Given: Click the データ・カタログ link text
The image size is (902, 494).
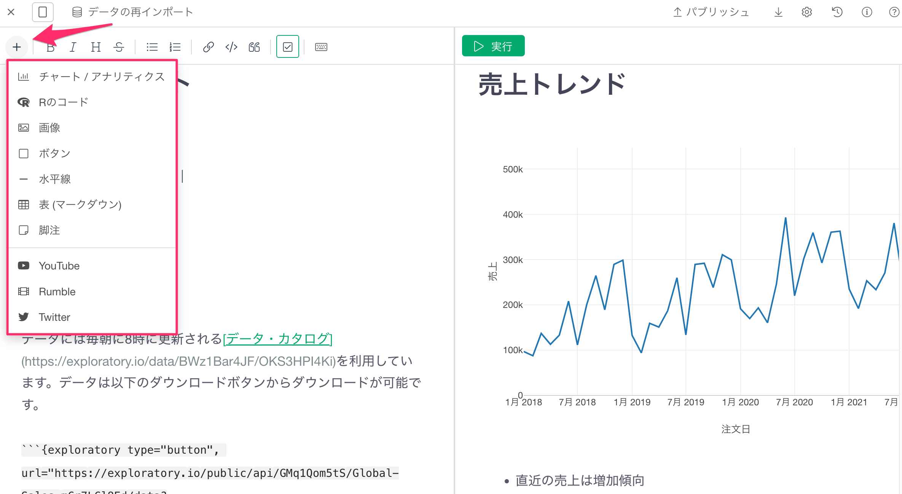Looking at the screenshot, I should coord(278,338).
